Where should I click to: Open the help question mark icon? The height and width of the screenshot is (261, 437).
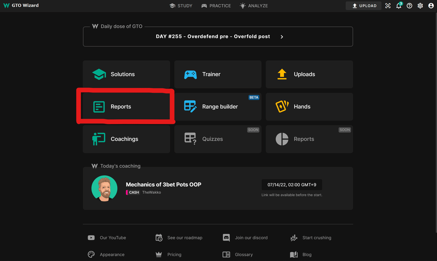(409, 6)
